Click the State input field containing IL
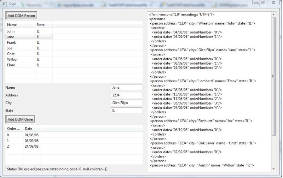The width and height of the screenshot is (283, 178). 127,111
